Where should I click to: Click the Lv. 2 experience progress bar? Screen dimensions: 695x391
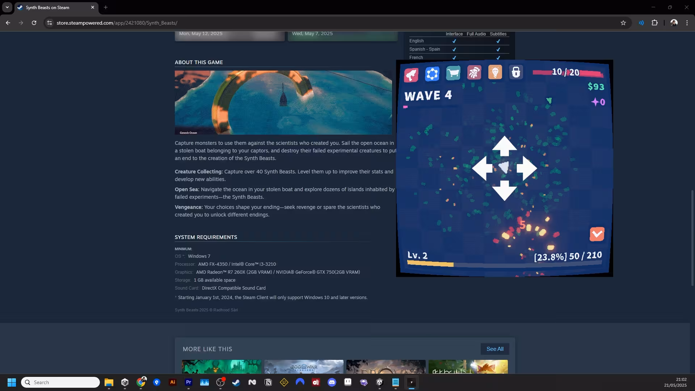[x=504, y=264]
